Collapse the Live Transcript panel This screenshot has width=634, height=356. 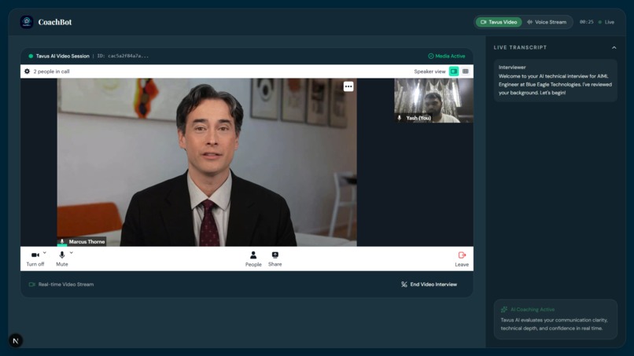coord(614,48)
